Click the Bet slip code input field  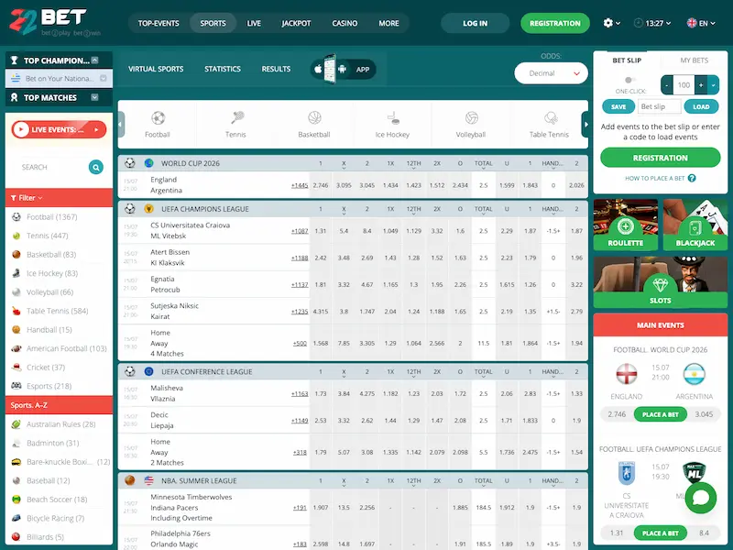[x=659, y=106]
